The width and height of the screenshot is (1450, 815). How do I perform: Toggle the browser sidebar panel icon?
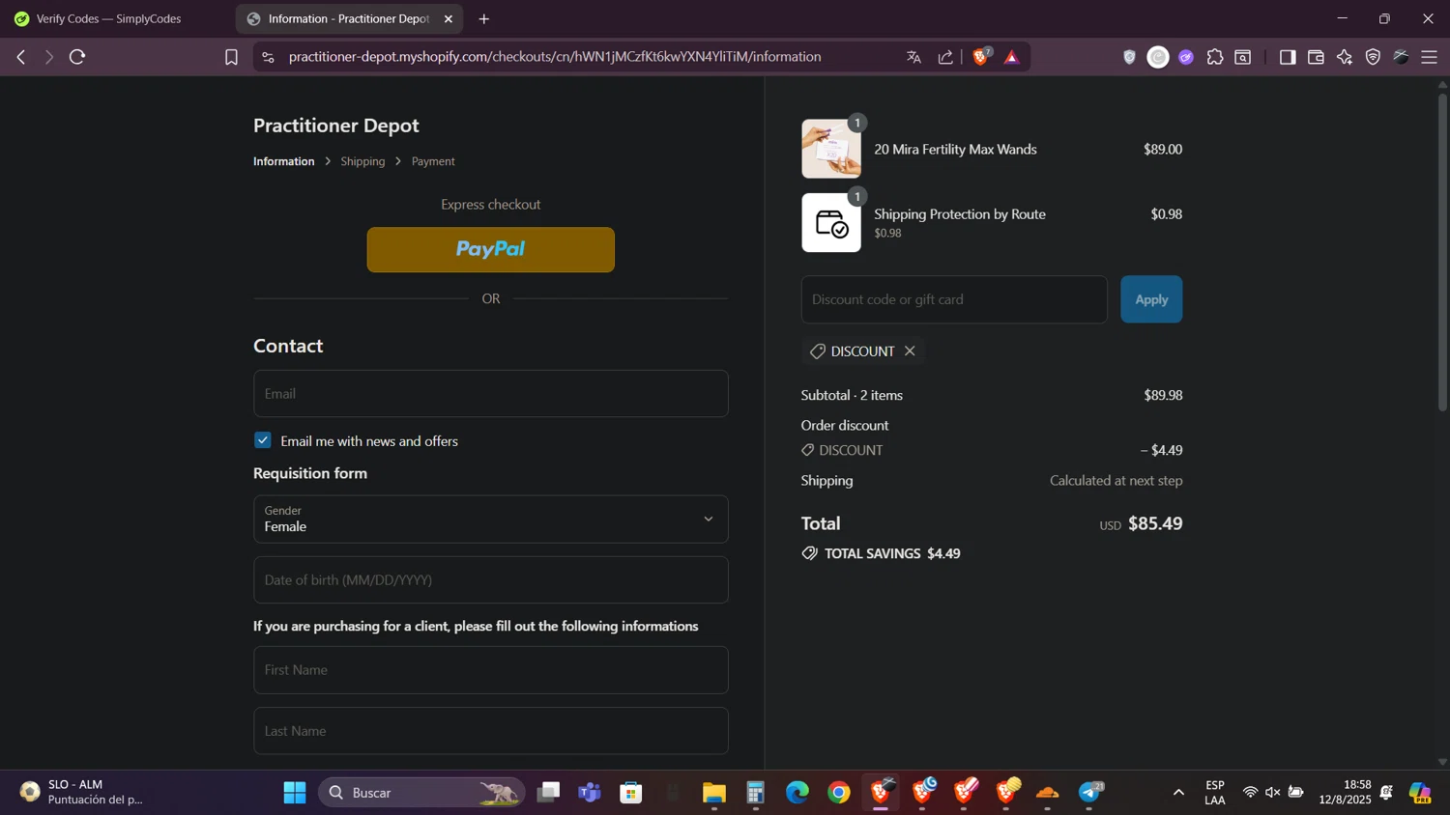[x=1287, y=57]
